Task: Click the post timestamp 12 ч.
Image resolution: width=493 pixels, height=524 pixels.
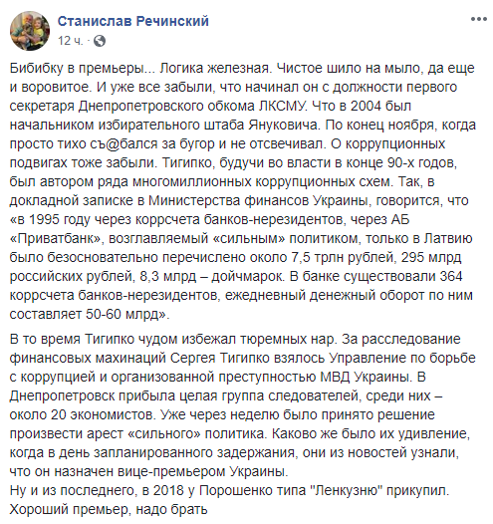Action: click(x=70, y=41)
